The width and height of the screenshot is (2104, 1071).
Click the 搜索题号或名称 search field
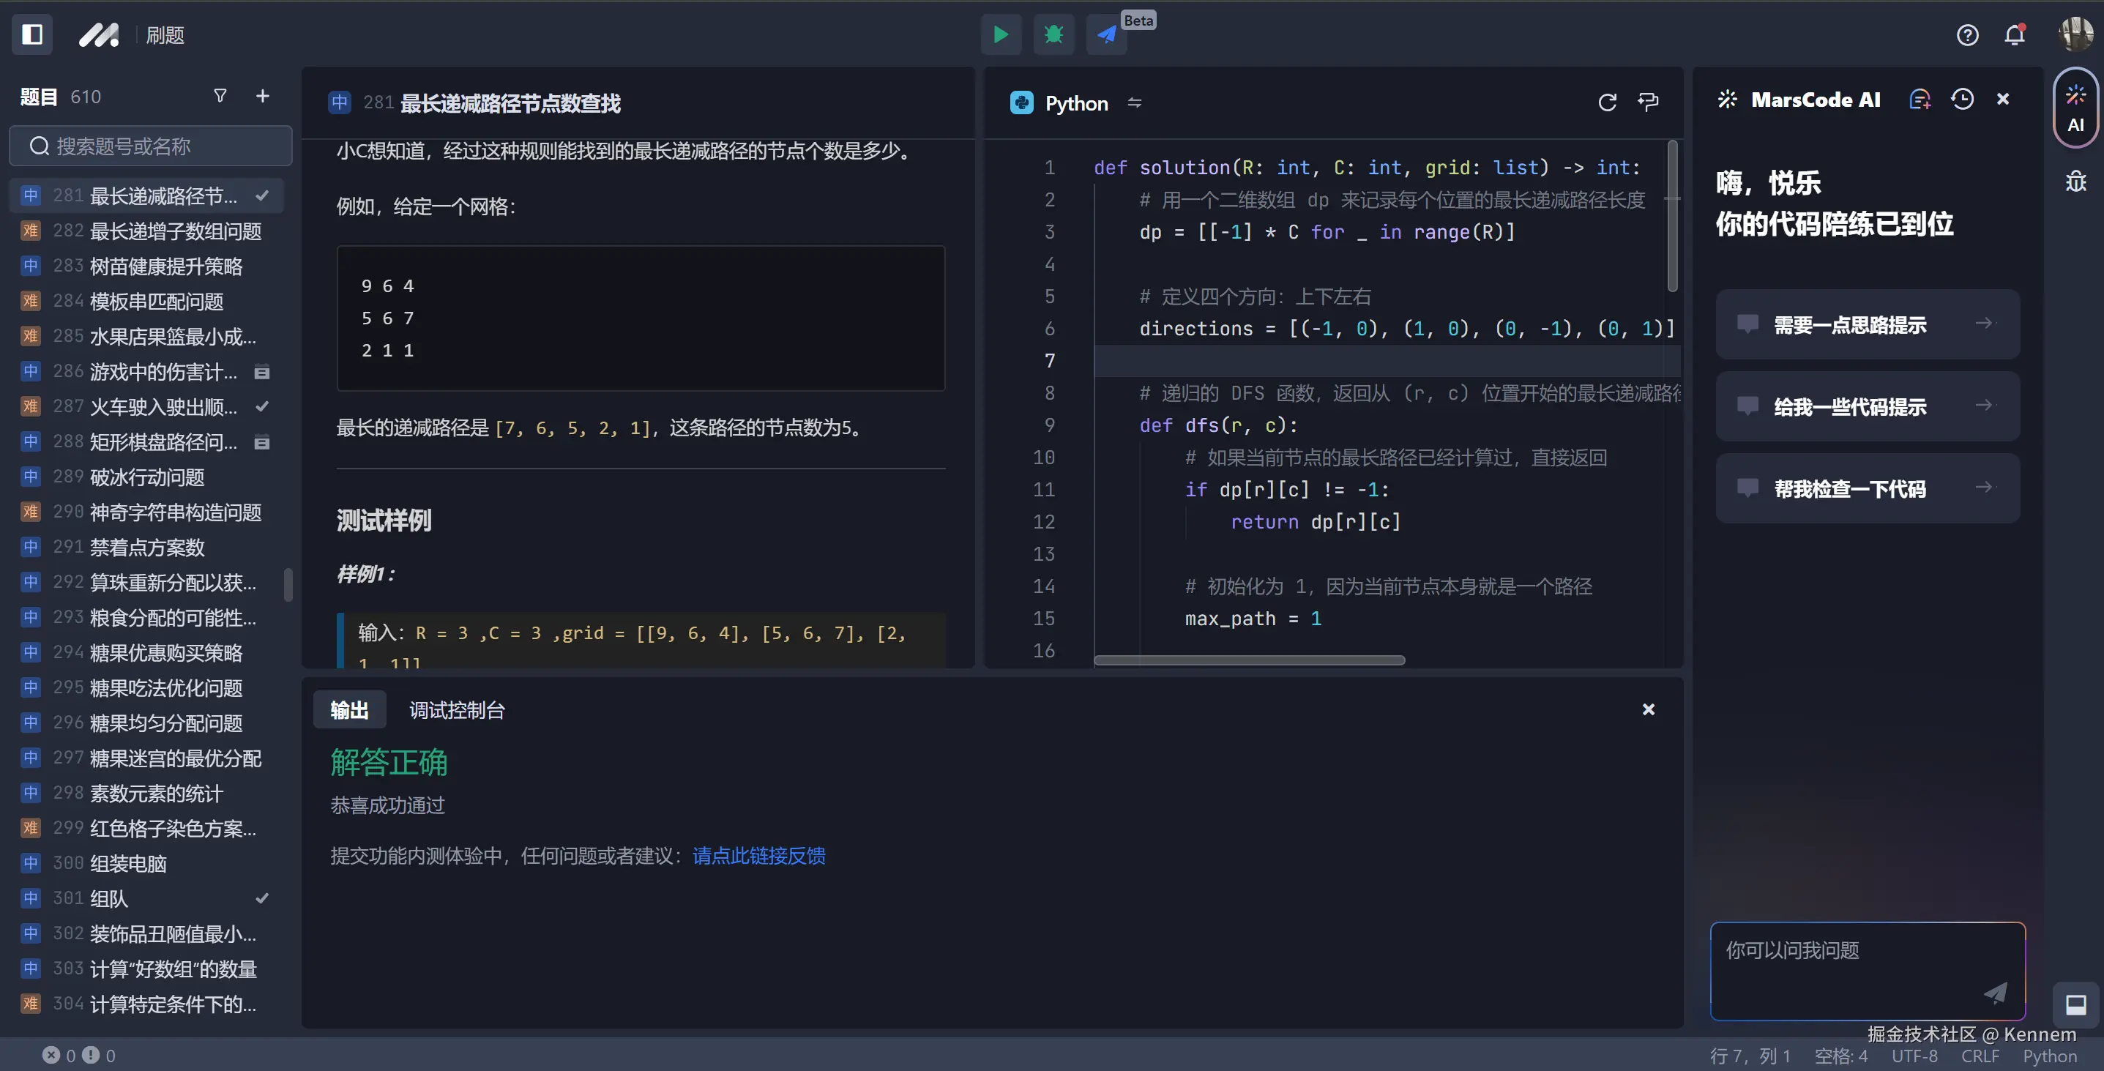(151, 146)
